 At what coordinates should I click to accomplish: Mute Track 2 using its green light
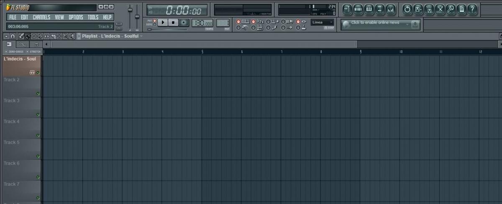[x=38, y=94]
